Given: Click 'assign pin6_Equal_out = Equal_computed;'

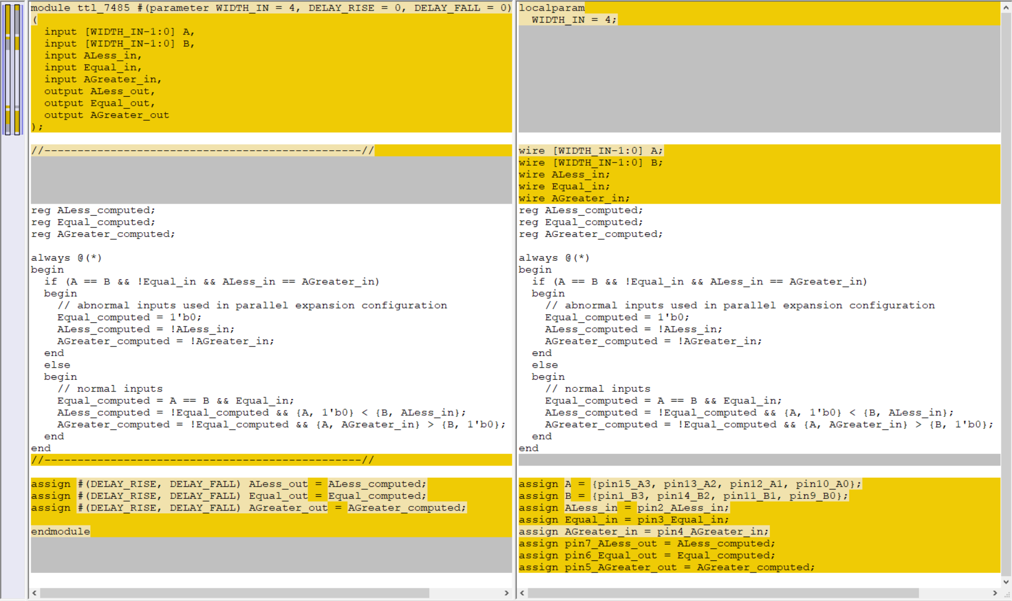Looking at the screenshot, I should click(647, 556).
